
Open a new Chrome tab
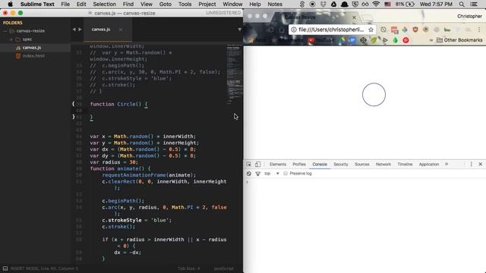(x=367, y=17)
